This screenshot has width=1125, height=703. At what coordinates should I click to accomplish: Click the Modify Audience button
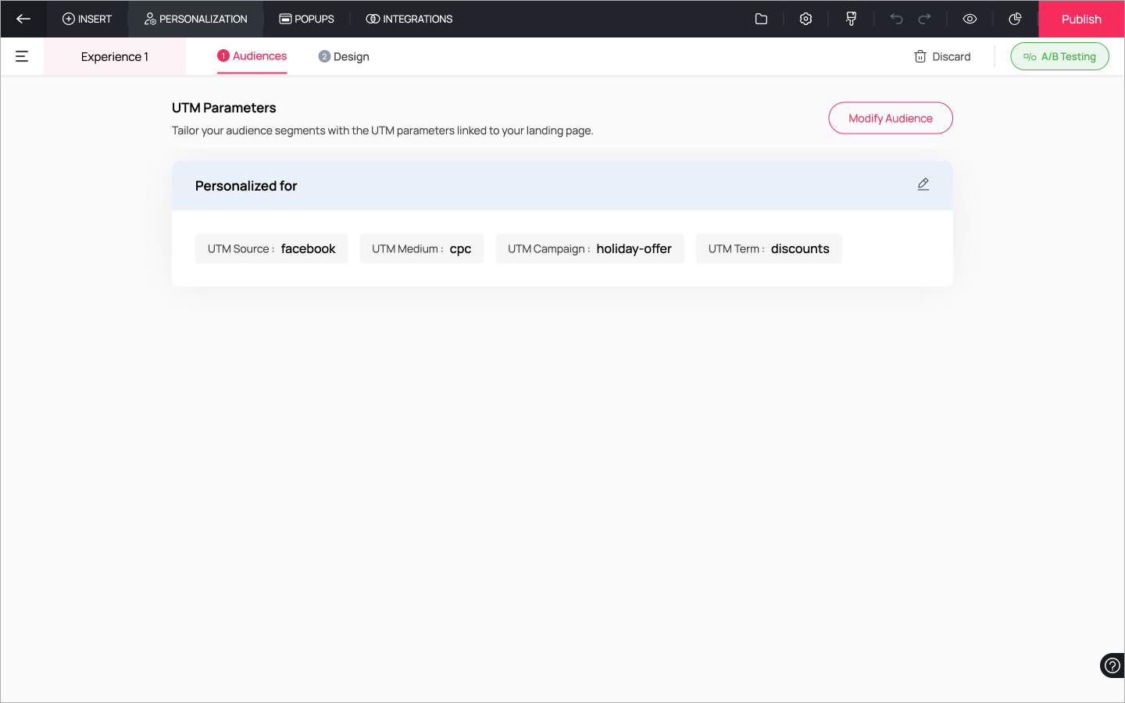pyautogui.click(x=890, y=118)
